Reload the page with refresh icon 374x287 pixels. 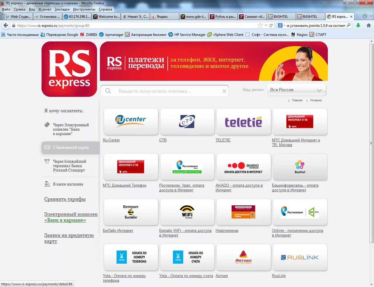271,26
